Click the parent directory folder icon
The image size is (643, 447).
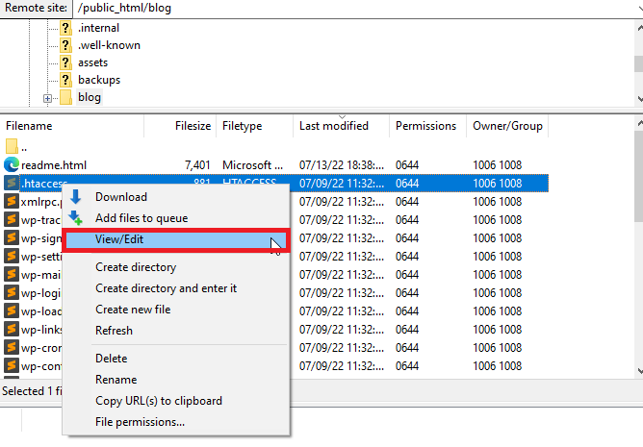point(12,146)
